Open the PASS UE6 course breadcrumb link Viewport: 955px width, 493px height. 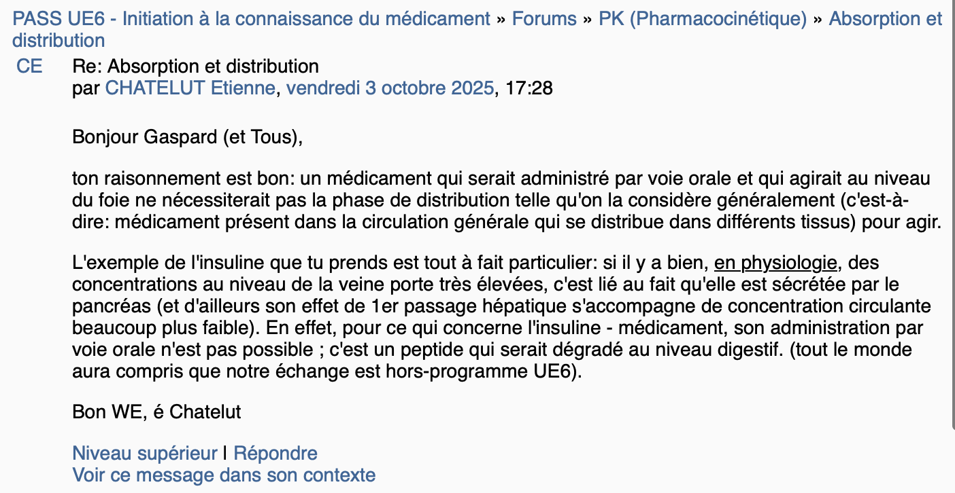(x=251, y=18)
